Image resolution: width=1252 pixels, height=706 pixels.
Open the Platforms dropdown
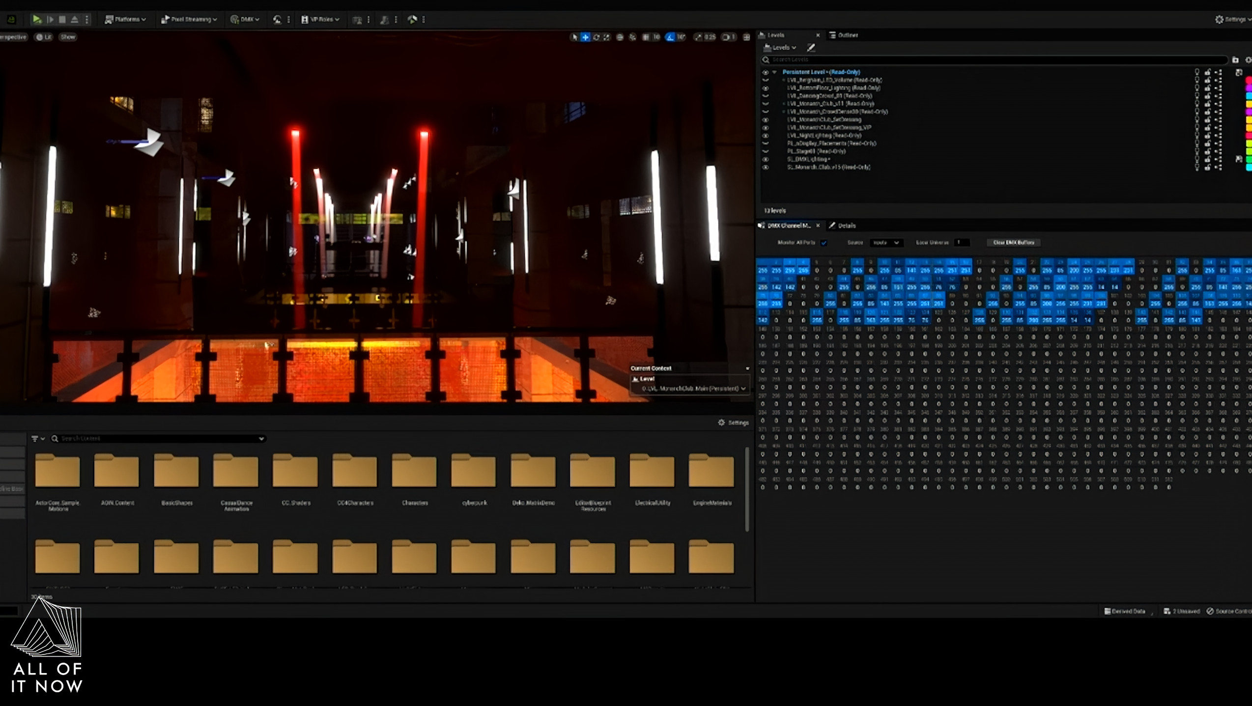pos(125,19)
